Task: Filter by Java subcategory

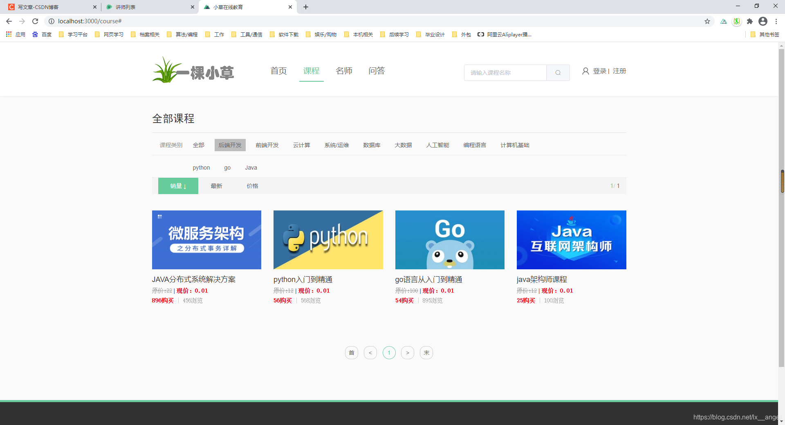Action: pyautogui.click(x=251, y=168)
